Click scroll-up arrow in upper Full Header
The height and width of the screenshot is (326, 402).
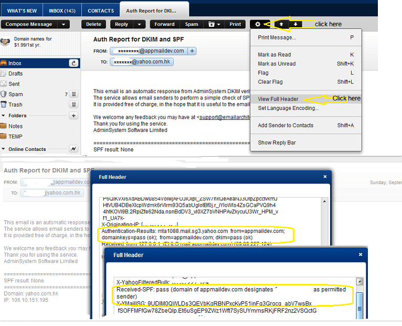click(x=324, y=201)
